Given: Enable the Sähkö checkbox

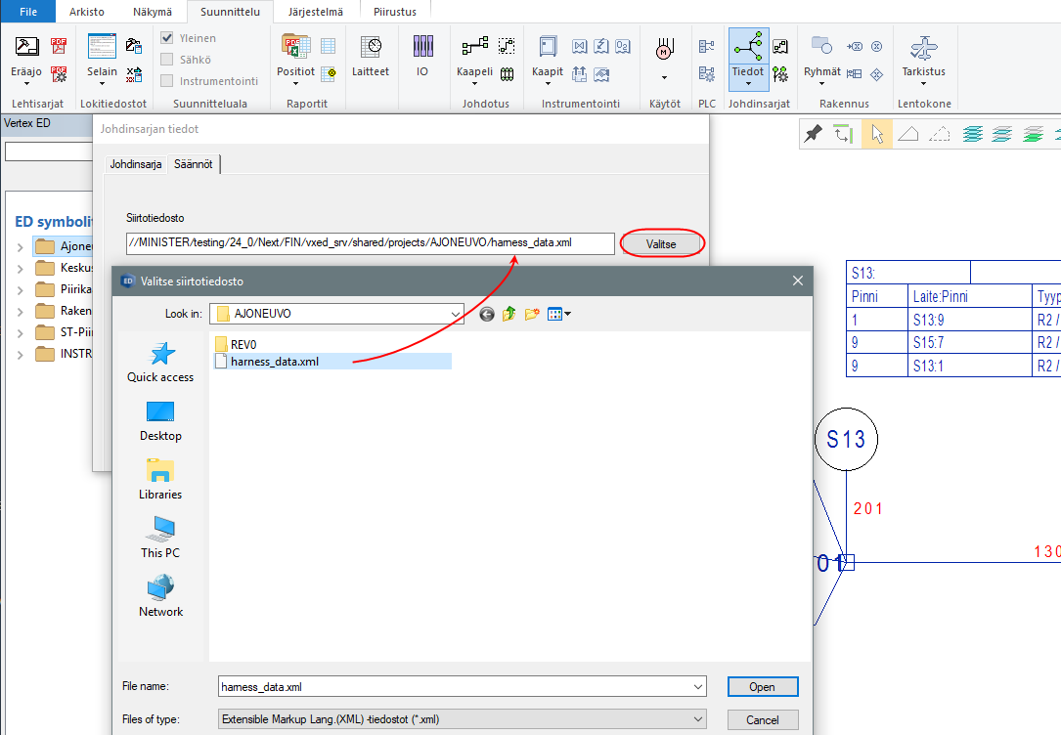Looking at the screenshot, I should tap(167, 60).
